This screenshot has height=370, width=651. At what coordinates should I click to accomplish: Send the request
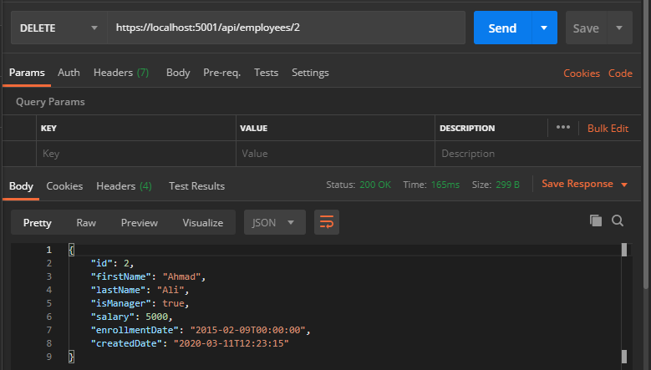(502, 28)
